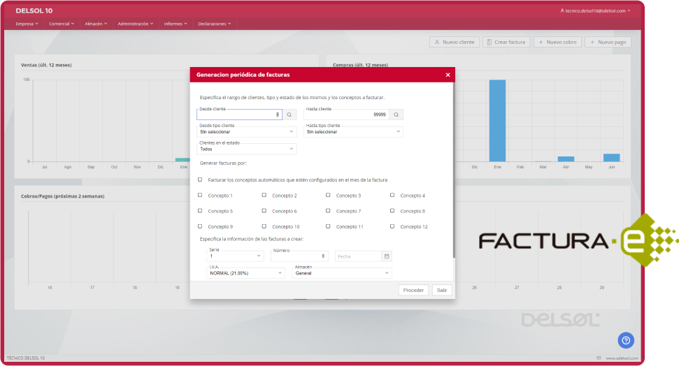Open the Comercial menu
Viewport: 679px width, 366px height.
(62, 24)
